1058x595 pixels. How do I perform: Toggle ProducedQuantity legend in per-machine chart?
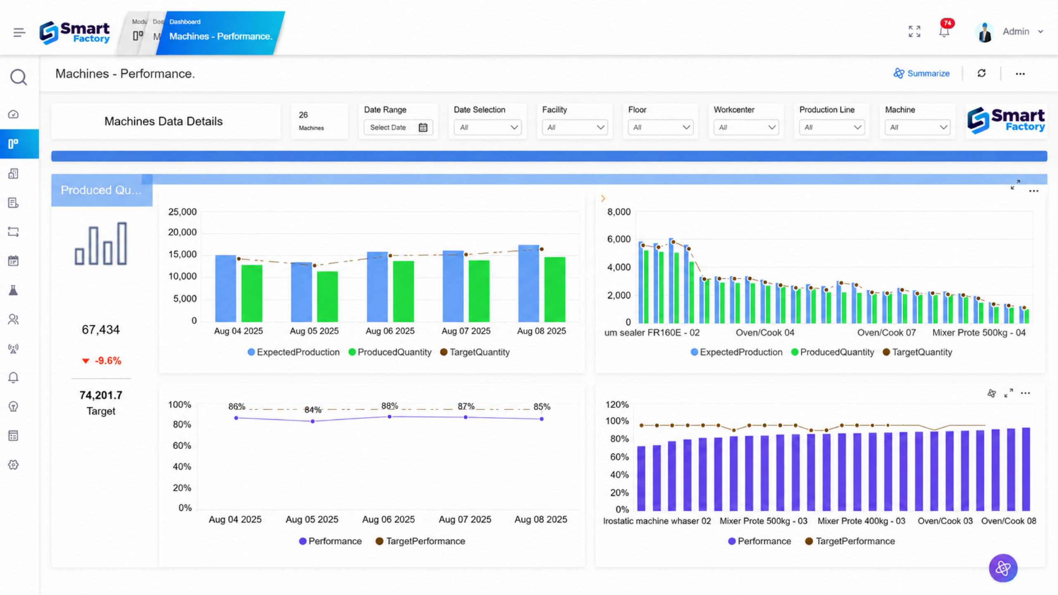click(833, 352)
